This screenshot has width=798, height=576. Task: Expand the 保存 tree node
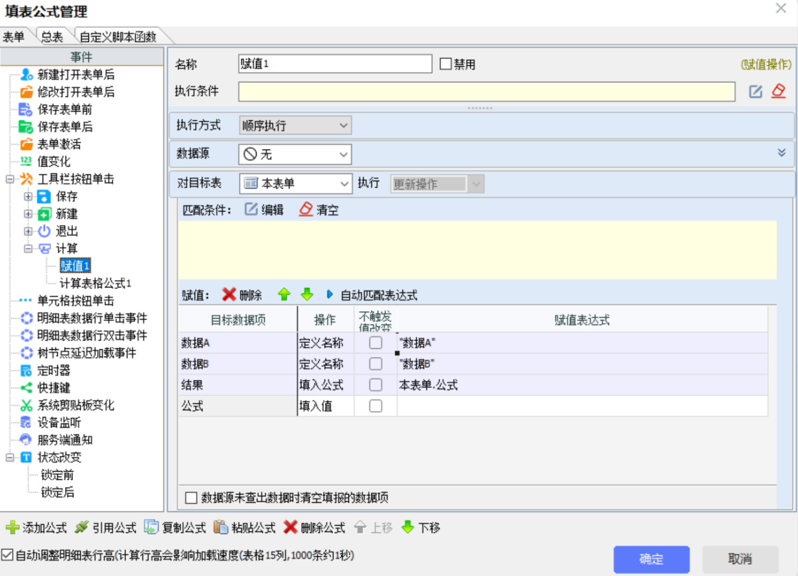click(x=28, y=196)
